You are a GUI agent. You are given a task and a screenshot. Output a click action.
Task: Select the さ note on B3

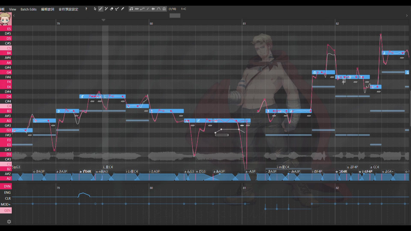pos(67,111)
